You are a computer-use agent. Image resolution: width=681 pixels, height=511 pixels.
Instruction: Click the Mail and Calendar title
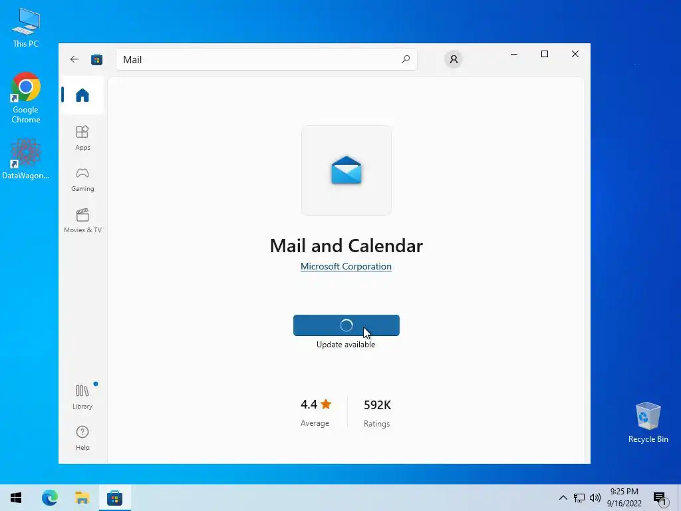[x=346, y=246]
